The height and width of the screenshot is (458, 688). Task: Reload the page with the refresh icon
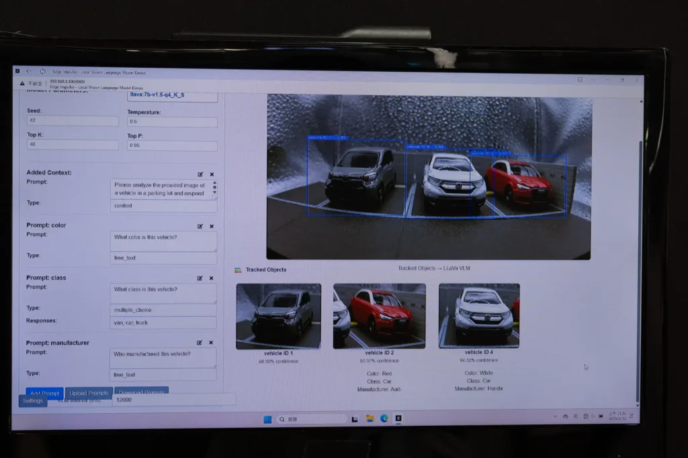[42, 72]
